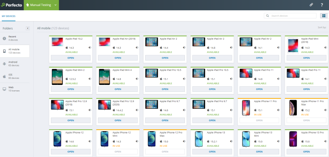Select the Recent folder
This screenshot has width=329, height=157.
15,38
